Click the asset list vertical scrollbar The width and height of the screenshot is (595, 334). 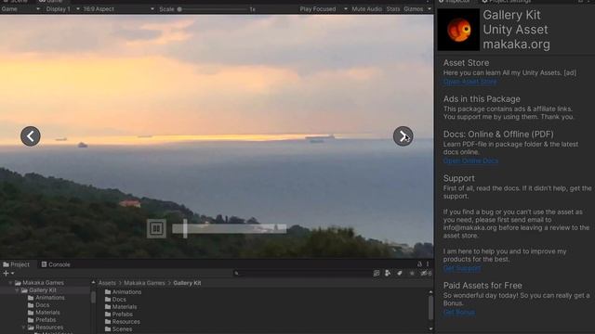tap(430, 307)
